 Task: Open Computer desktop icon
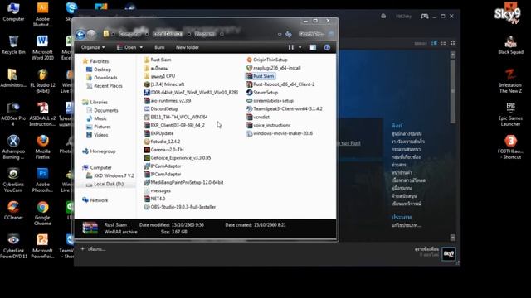(x=13, y=12)
